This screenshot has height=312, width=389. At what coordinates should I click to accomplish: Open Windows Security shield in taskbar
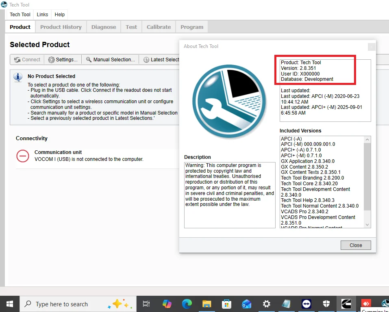click(x=326, y=304)
